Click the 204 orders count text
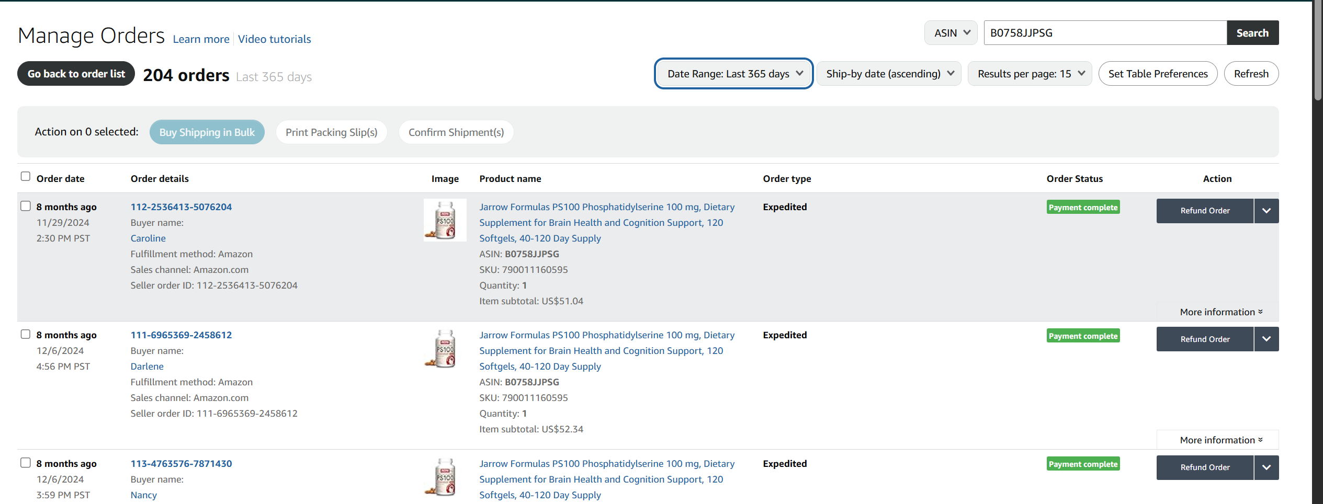 tap(186, 75)
